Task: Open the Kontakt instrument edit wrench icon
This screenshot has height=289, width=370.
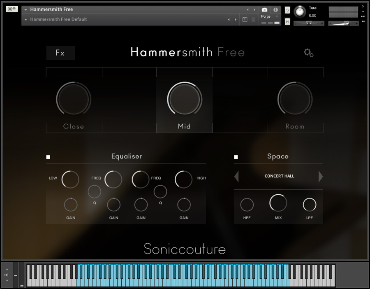Action: pyautogui.click(x=12, y=9)
